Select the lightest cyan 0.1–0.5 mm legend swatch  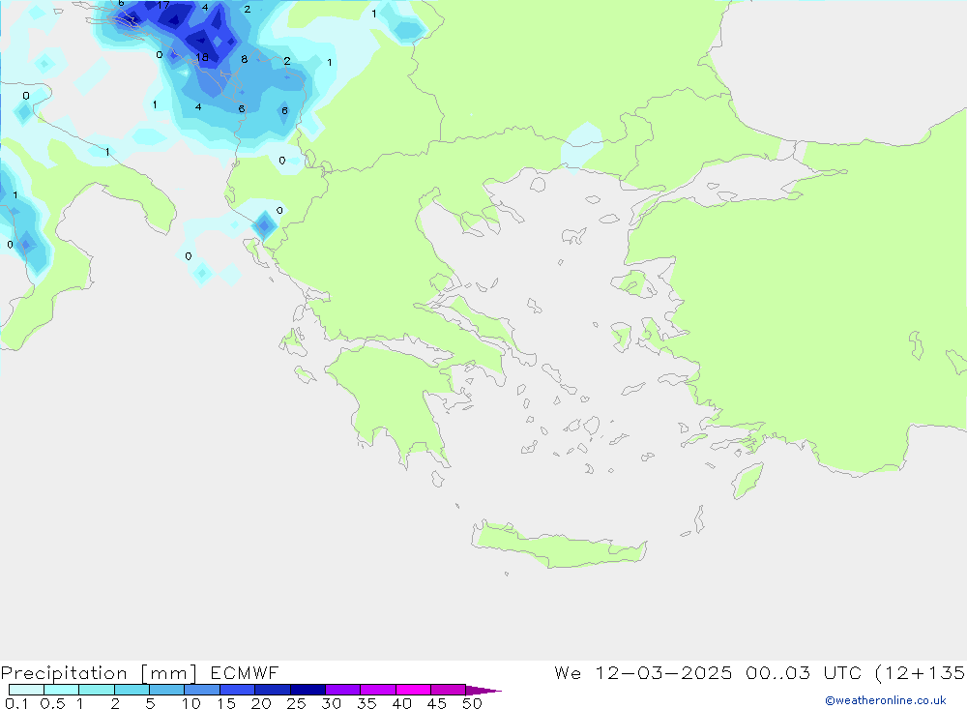pyautogui.click(x=26, y=690)
